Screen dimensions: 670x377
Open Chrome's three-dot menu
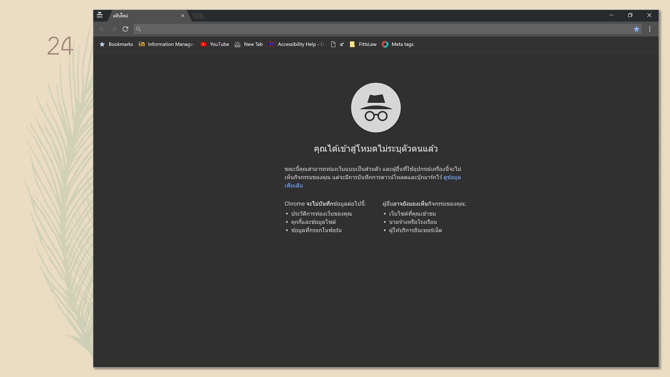tap(650, 29)
